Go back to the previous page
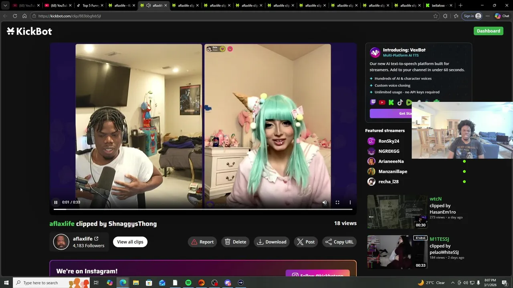This screenshot has height=288, width=513. point(5,16)
